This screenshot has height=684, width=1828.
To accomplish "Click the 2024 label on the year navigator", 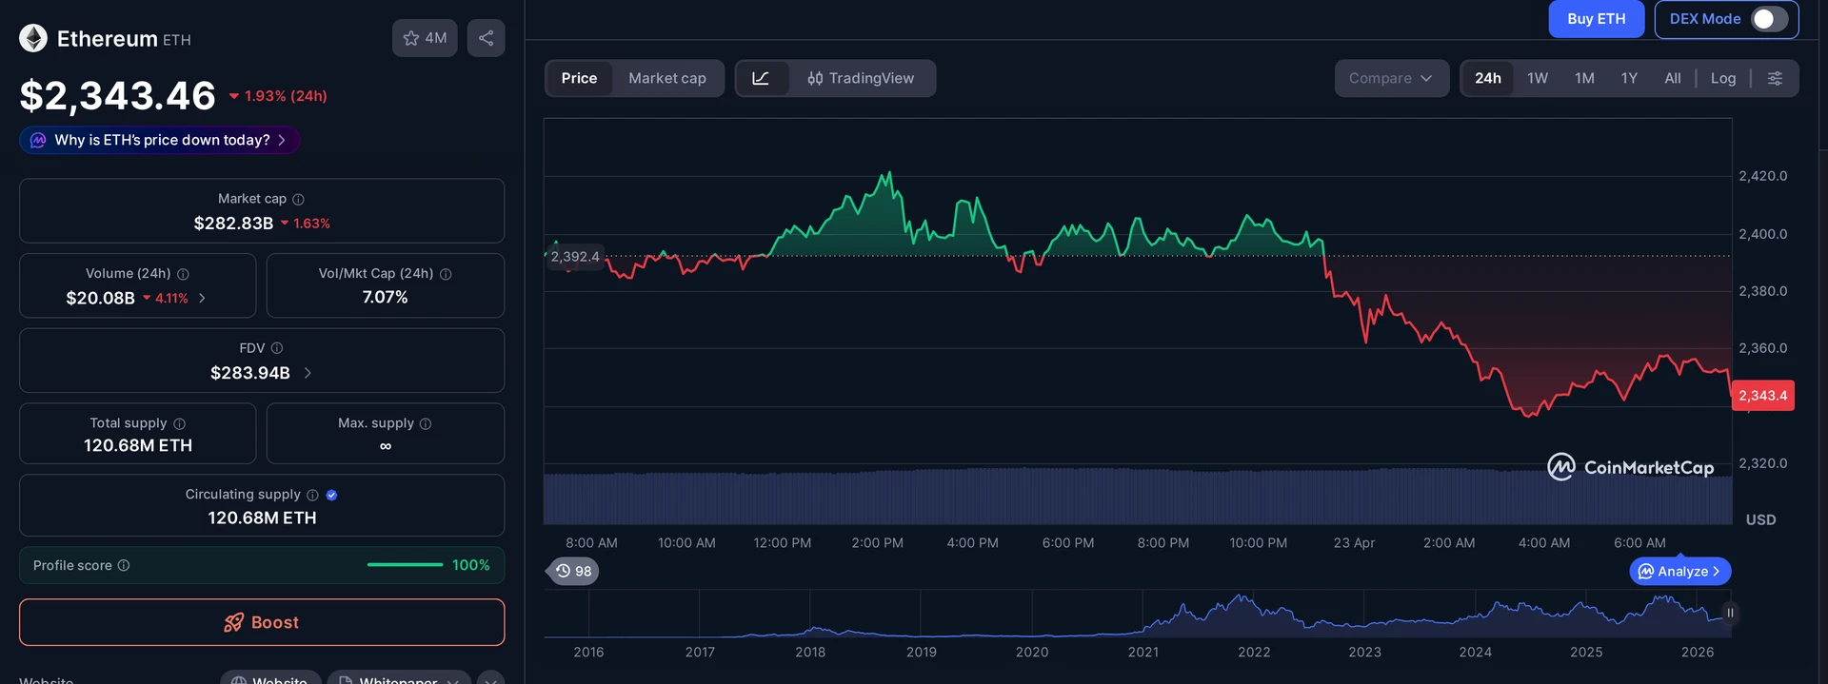I will (x=1475, y=652).
